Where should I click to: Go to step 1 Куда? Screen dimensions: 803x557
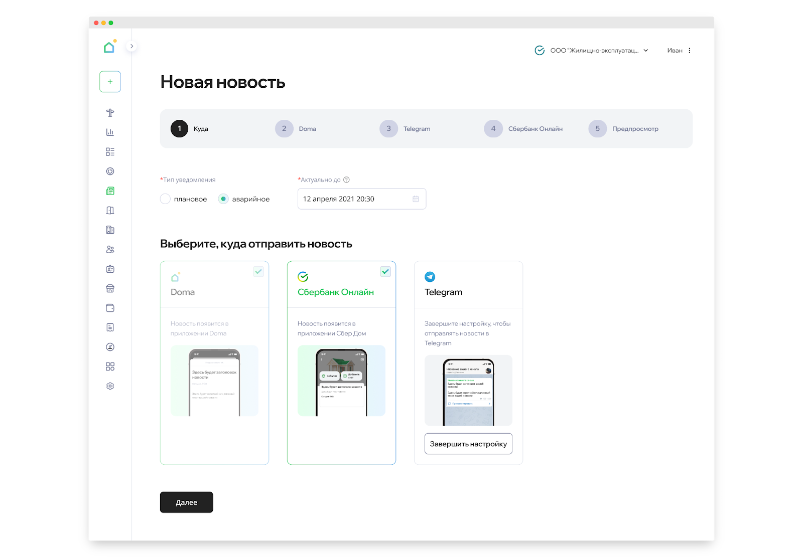(x=190, y=129)
